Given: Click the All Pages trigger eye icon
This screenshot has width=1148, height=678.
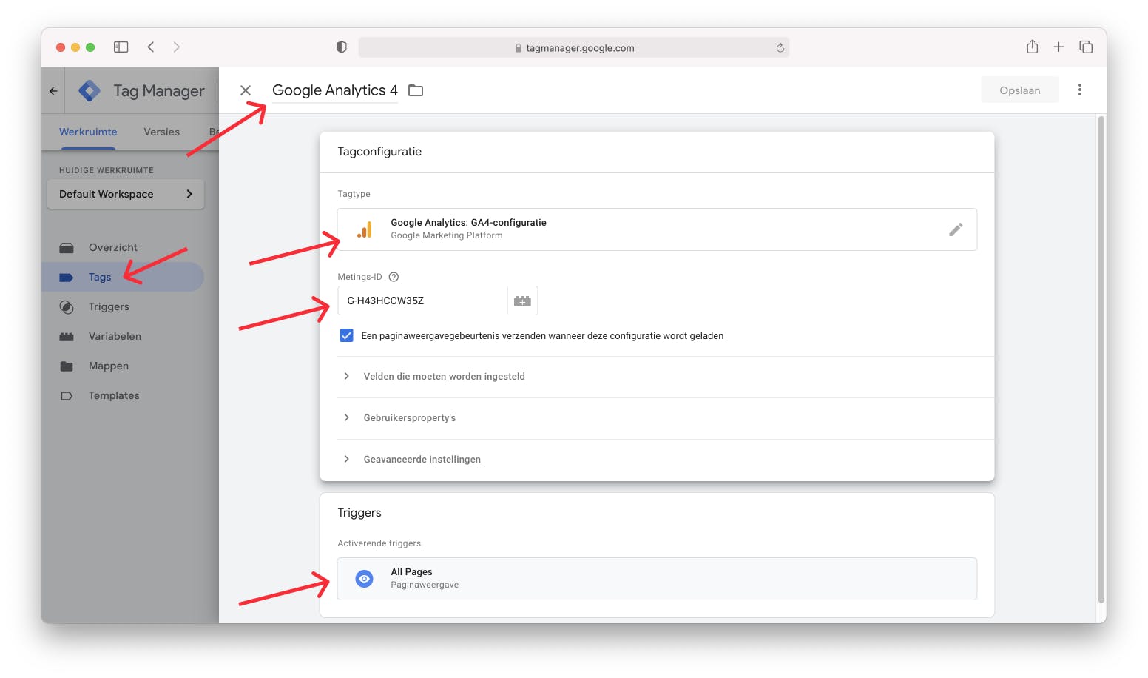Looking at the screenshot, I should coord(364,578).
